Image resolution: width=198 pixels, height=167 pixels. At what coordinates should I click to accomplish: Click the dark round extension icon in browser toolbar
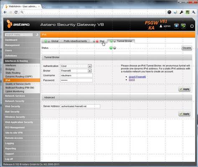[x=169, y=12]
